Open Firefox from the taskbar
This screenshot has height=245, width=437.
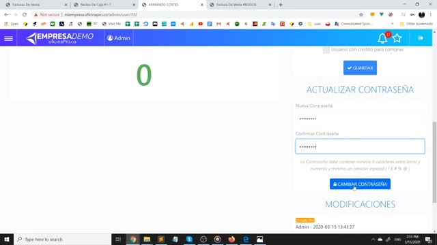(231, 239)
